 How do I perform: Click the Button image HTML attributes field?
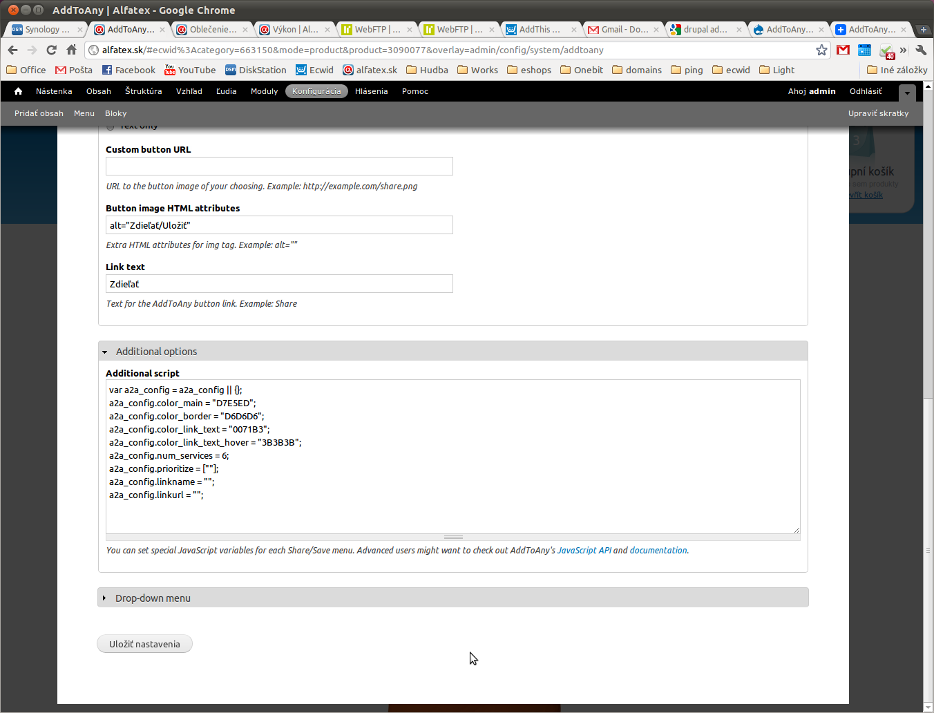point(279,225)
